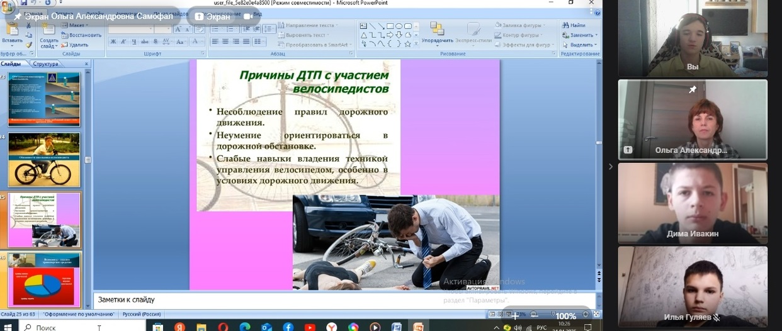Increase font size with large A
Viewport: 782px width, 331px height.
[178, 29]
